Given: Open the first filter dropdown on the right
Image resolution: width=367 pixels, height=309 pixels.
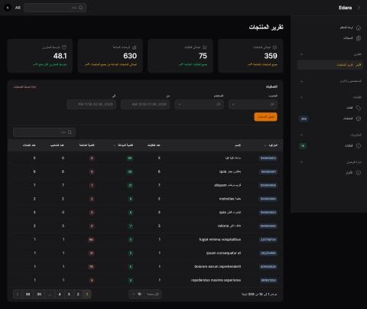Looking at the screenshot, I should pyautogui.click(x=253, y=104).
